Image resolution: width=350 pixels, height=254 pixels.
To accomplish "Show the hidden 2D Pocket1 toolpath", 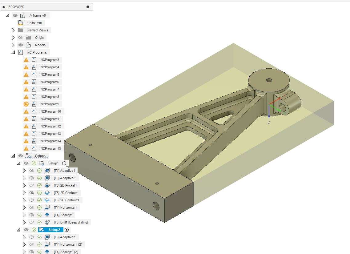I will (32, 185).
